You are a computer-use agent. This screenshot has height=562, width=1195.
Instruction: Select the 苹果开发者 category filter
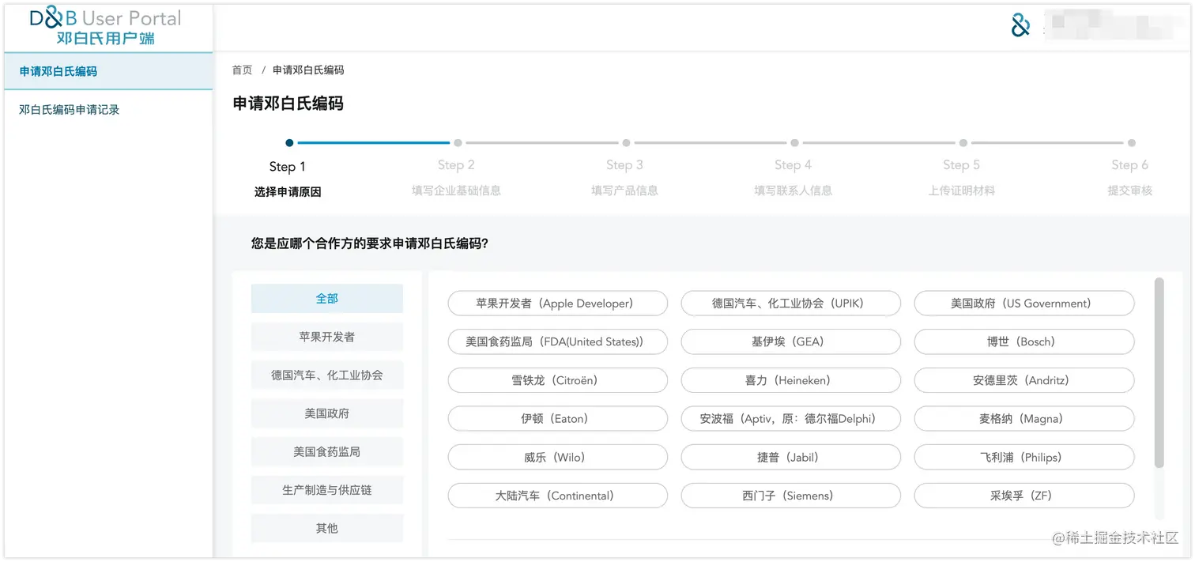pyautogui.click(x=327, y=337)
